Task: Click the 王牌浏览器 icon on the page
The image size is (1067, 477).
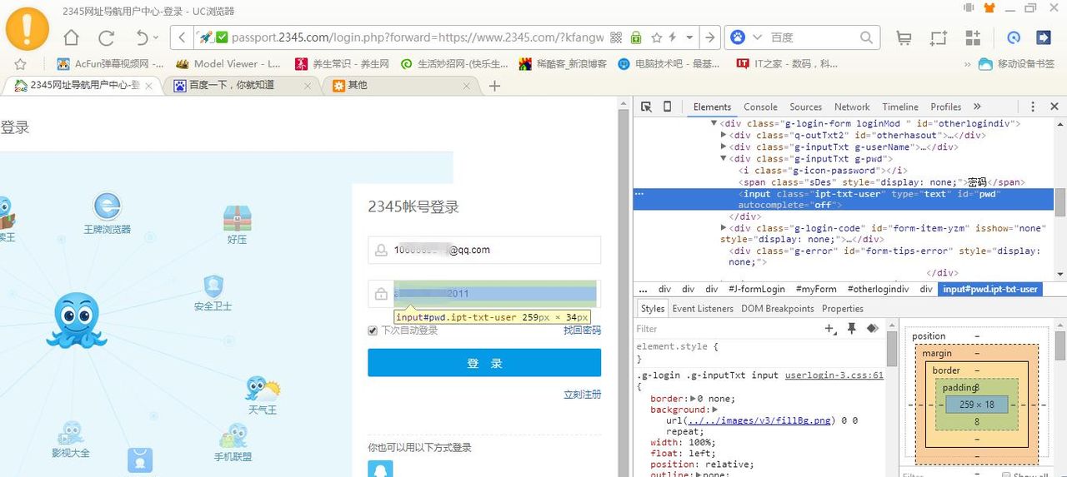Action: coord(107,206)
